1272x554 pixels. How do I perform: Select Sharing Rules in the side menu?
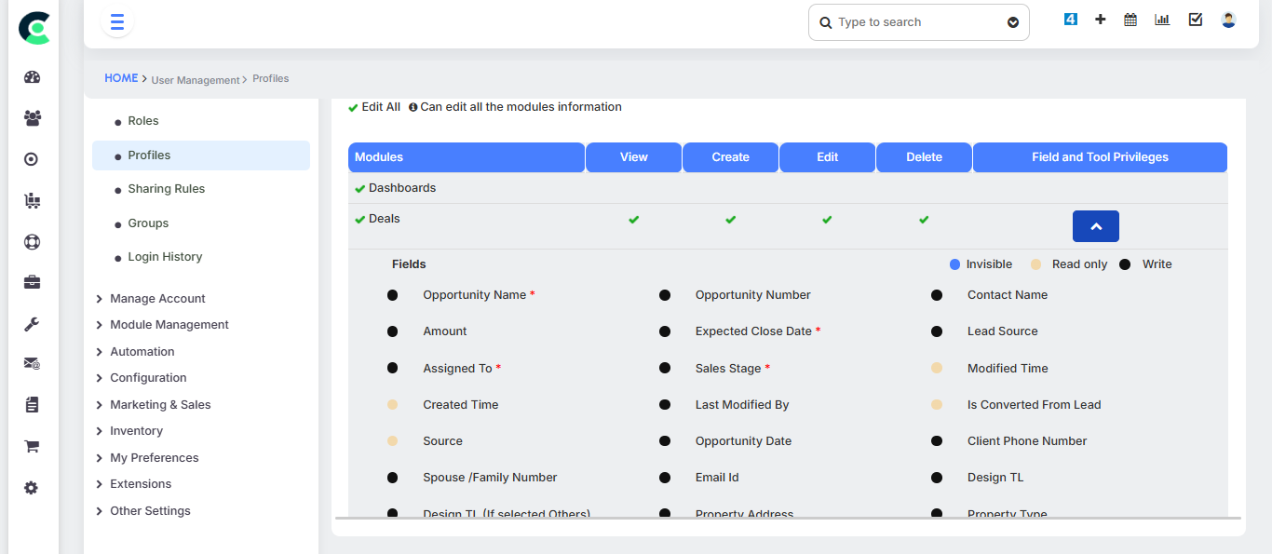coord(166,189)
